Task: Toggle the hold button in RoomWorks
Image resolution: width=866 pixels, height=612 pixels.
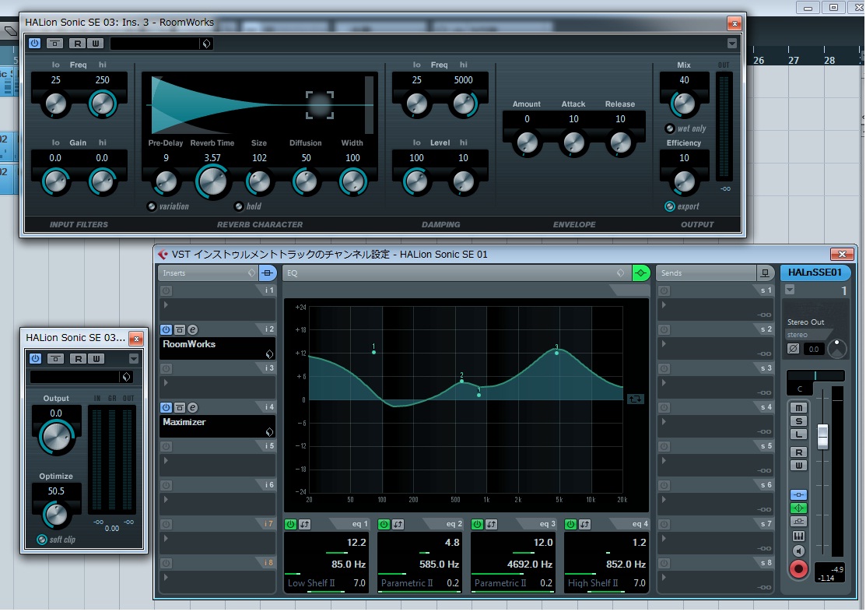Action: pyautogui.click(x=239, y=206)
